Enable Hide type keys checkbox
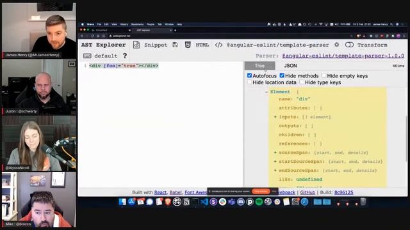 pos(302,82)
